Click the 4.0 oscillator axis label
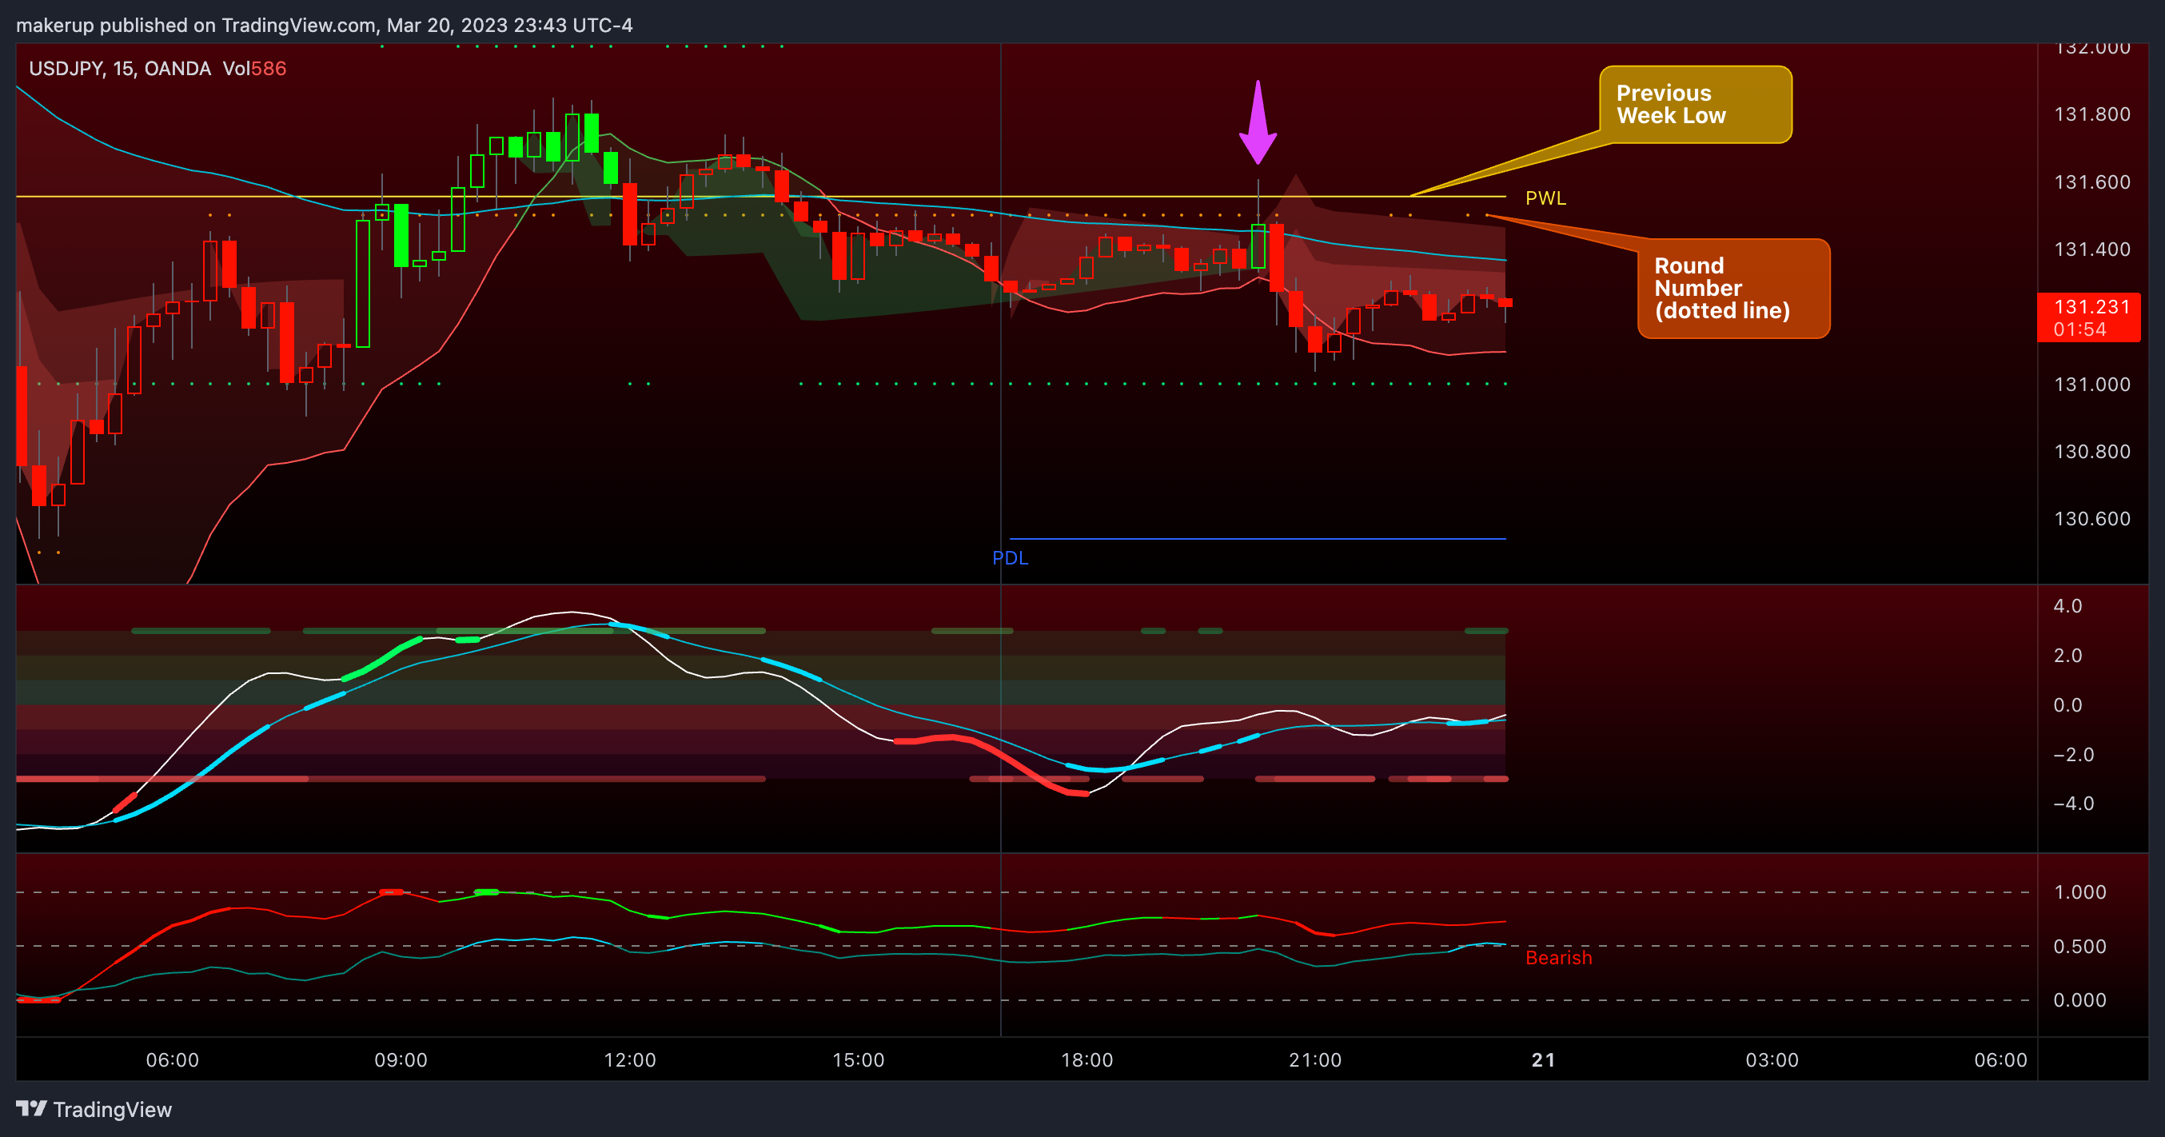 pyautogui.click(x=2067, y=606)
